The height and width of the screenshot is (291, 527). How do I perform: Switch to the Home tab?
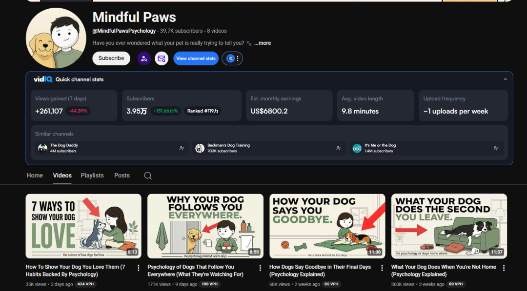[35, 175]
